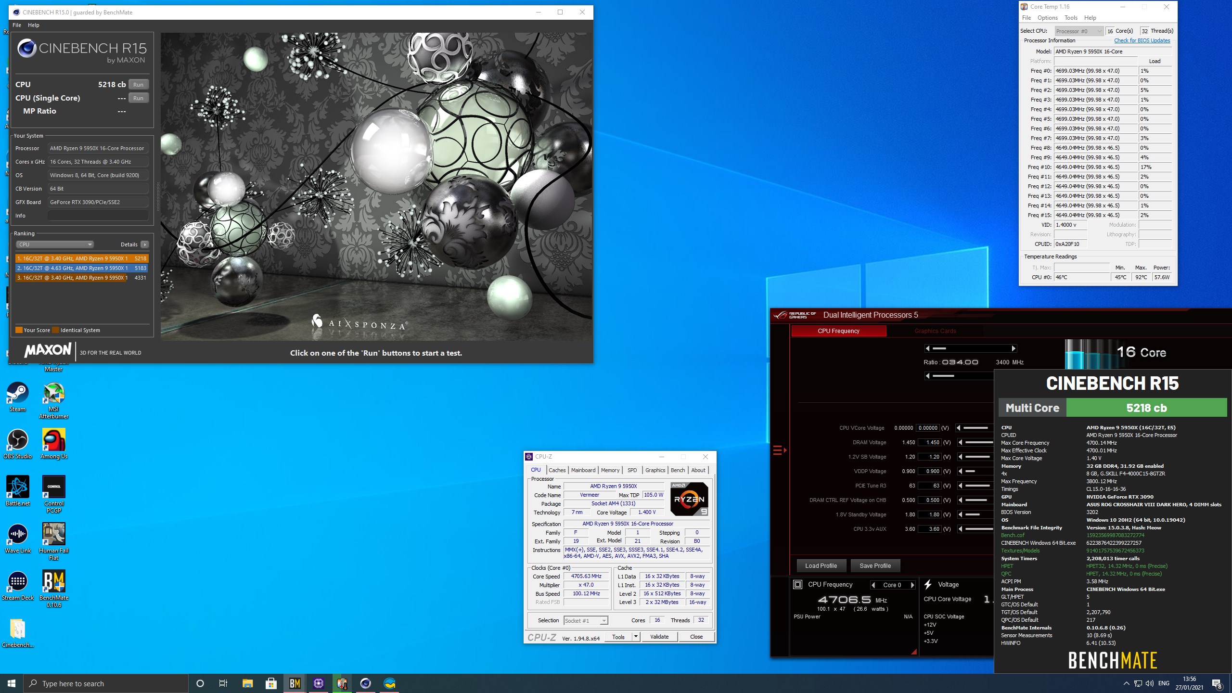The width and height of the screenshot is (1232, 693).
Task: Open the Human Fall Flat desktop shortcut
Action: point(53,541)
